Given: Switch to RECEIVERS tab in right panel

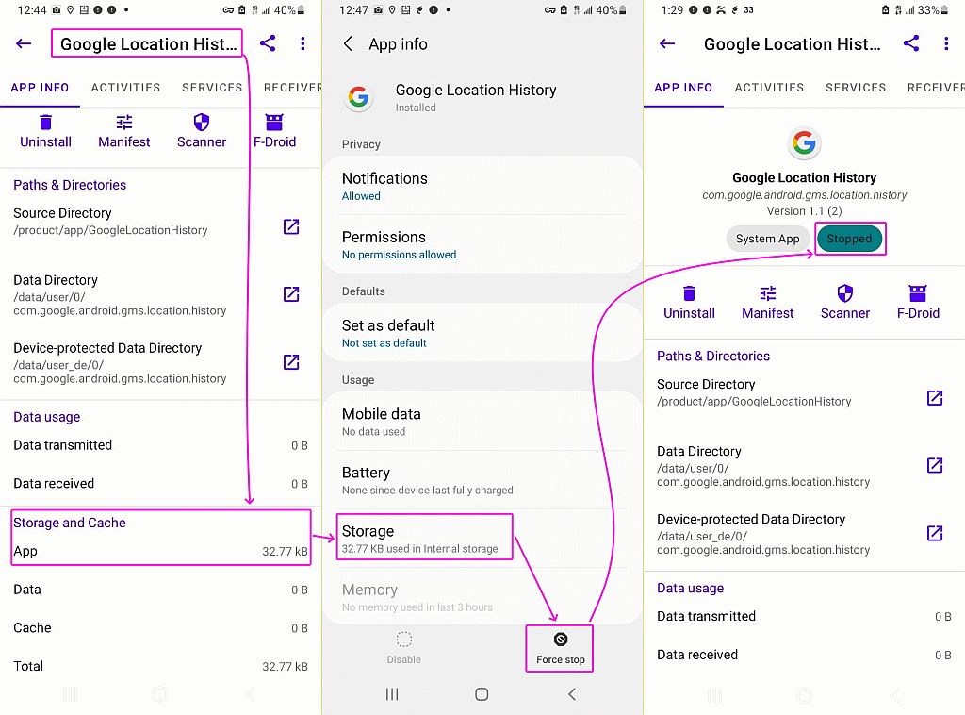Looking at the screenshot, I should [936, 88].
